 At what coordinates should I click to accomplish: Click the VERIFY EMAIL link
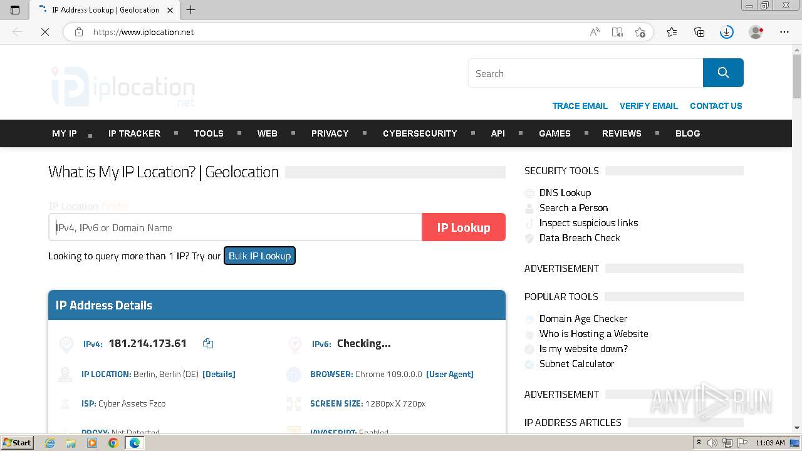tap(648, 106)
